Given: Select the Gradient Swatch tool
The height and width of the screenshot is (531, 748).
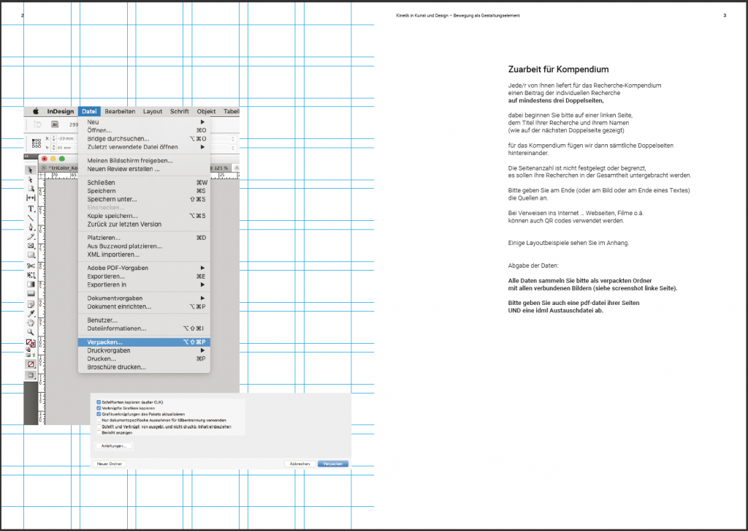Looking at the screenshot, I should click(x=31, y=284).
